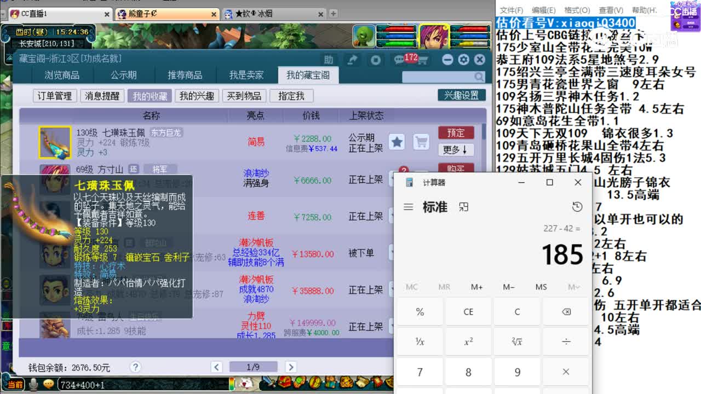Switch to 浏览商品 tab

pyautogui.click(x=62, y=76)
